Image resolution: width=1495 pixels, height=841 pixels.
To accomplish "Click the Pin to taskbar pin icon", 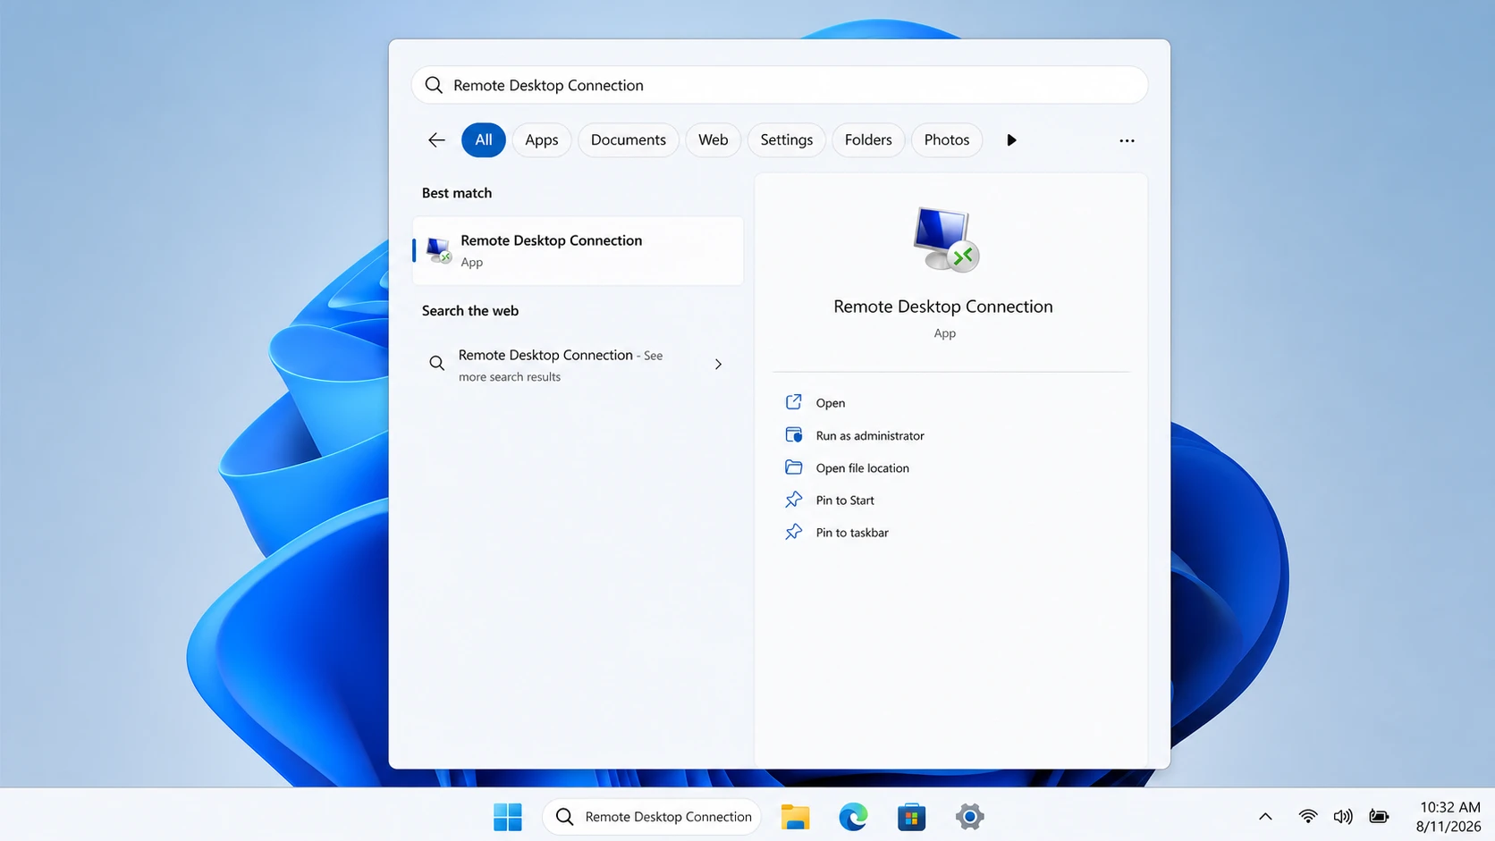I will click(x=793, y=532).
